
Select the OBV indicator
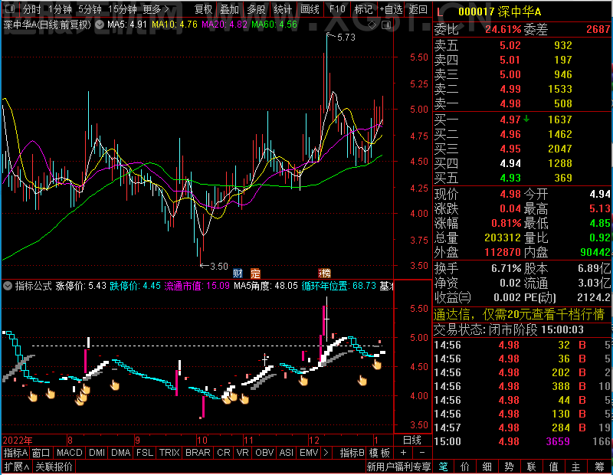[264, 453]
